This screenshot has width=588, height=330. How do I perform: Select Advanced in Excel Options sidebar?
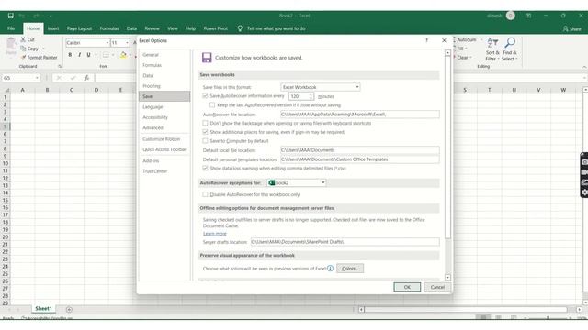(x=164, y=128)
